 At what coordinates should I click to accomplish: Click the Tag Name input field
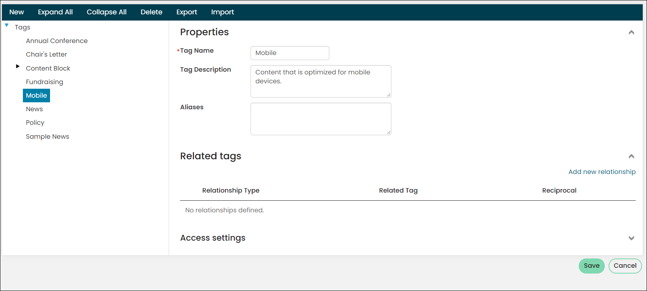290,53
